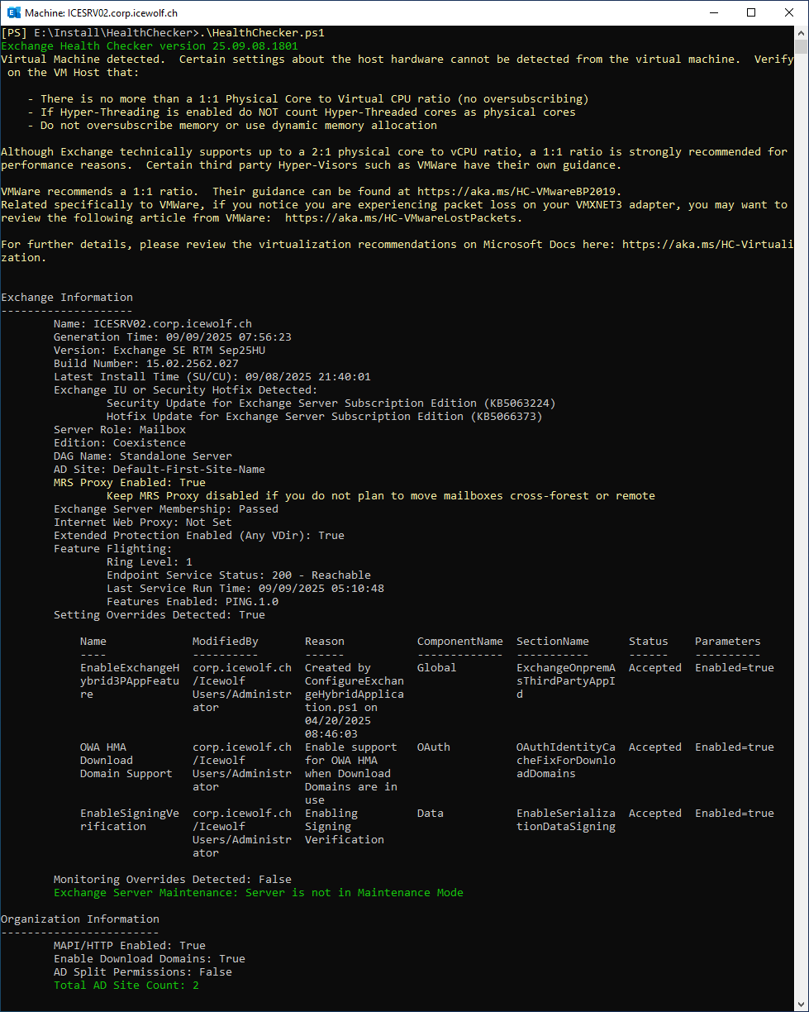Maximize the ICESRV02 console window

tap(751, 13)
